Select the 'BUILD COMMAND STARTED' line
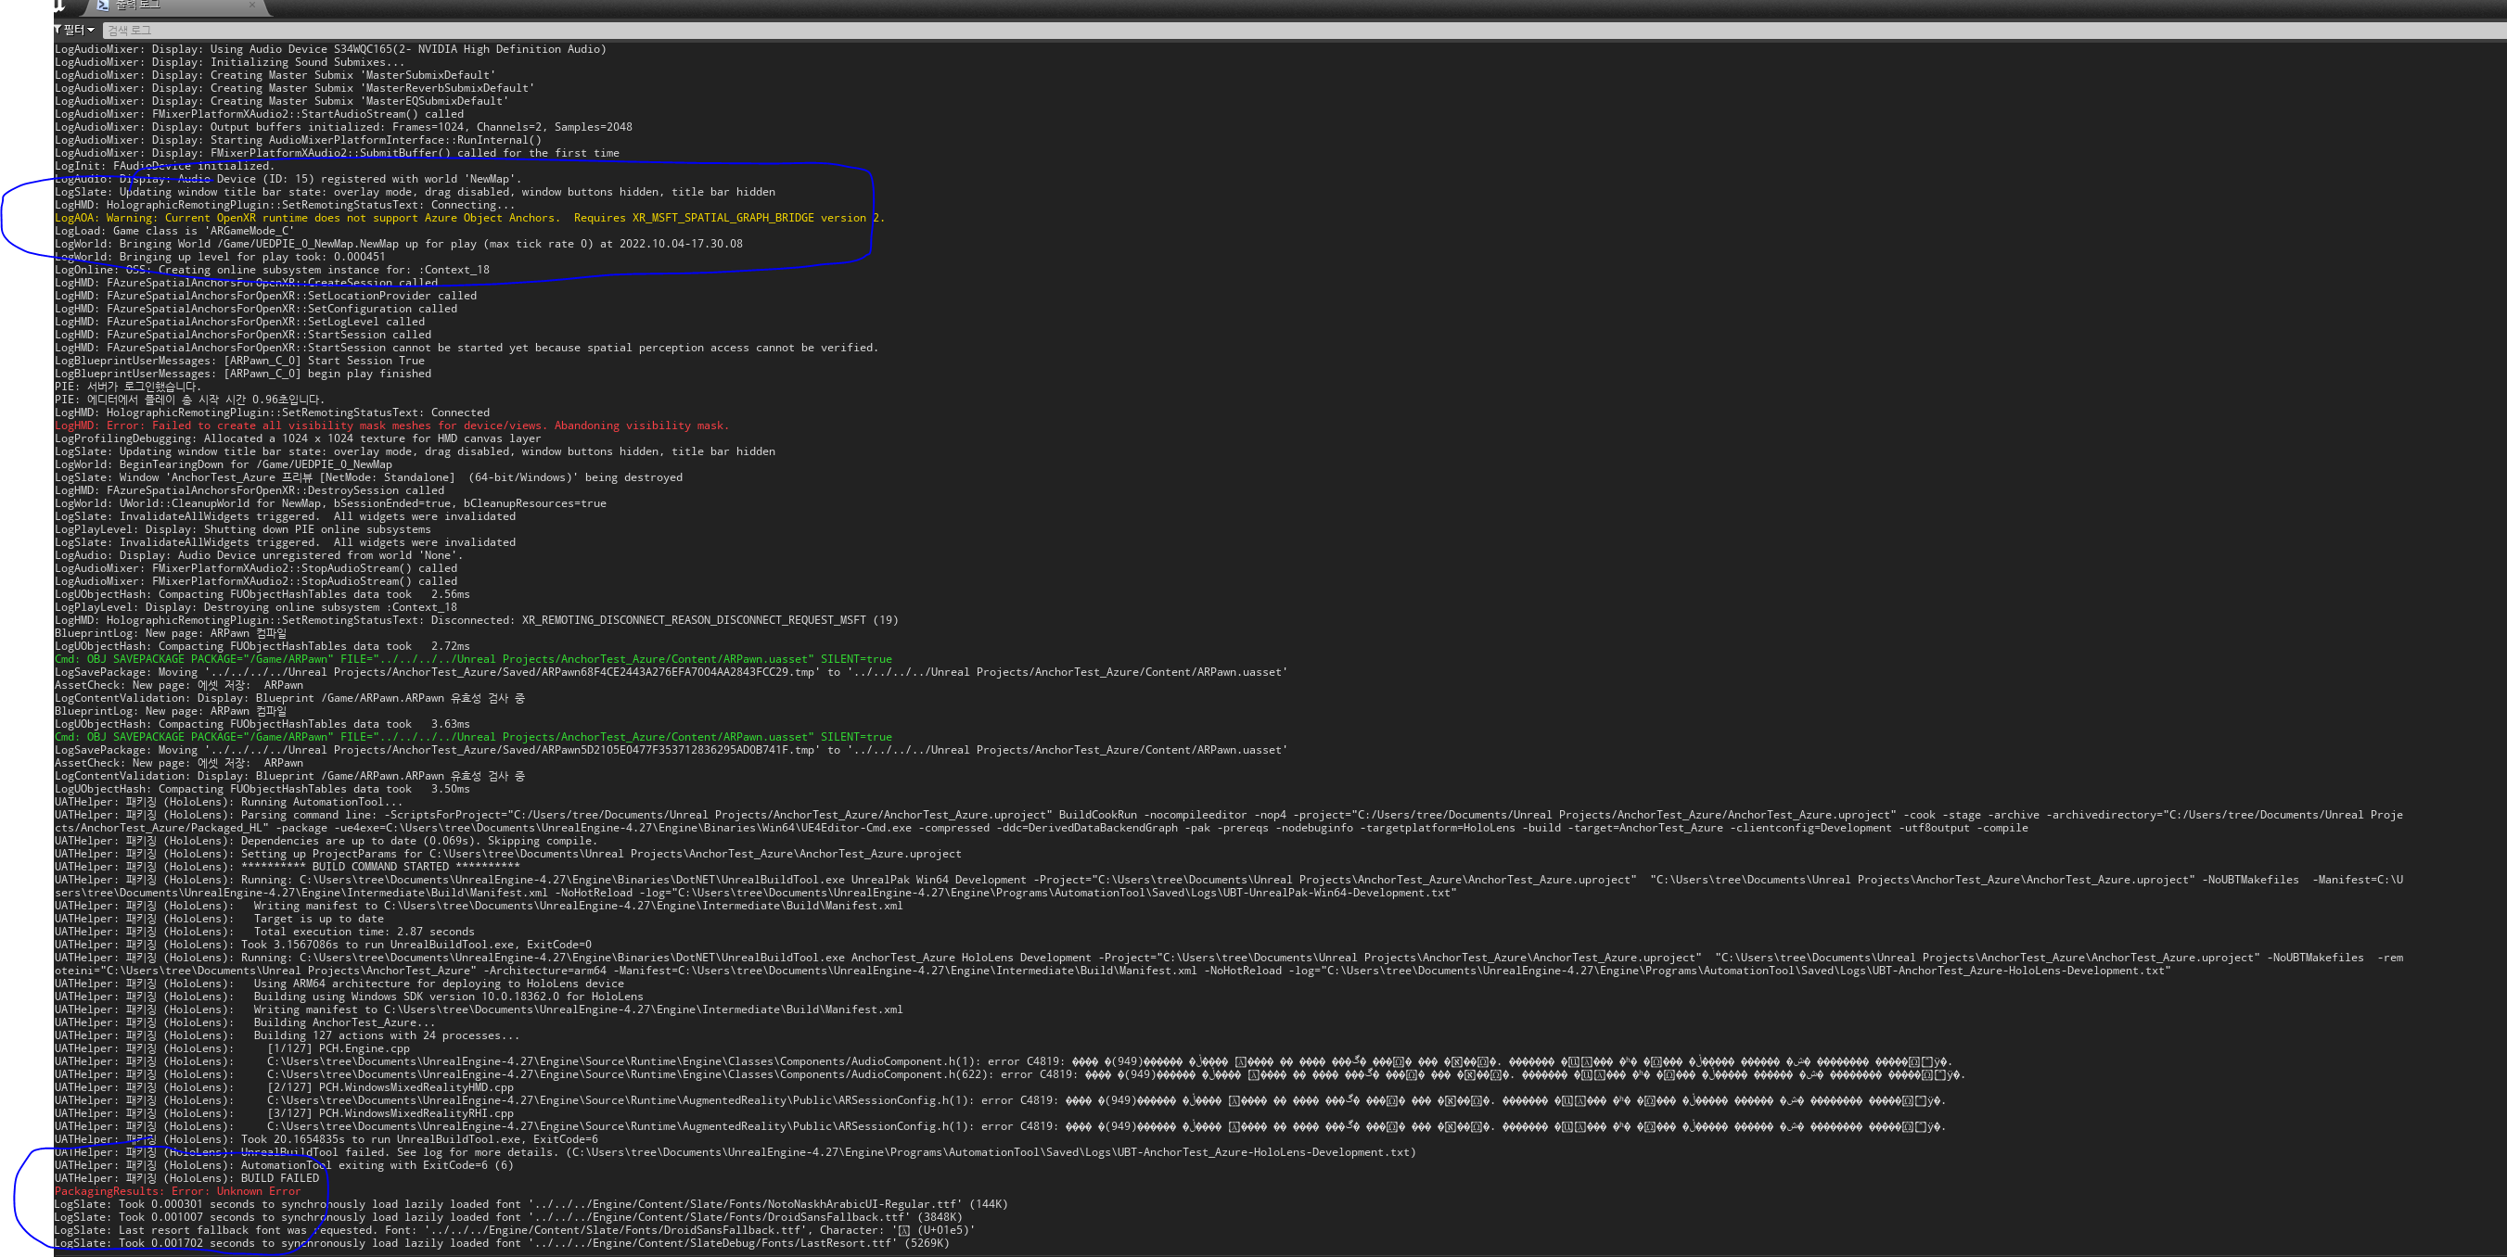The image size is (2507, 1257). pos(288,867)
